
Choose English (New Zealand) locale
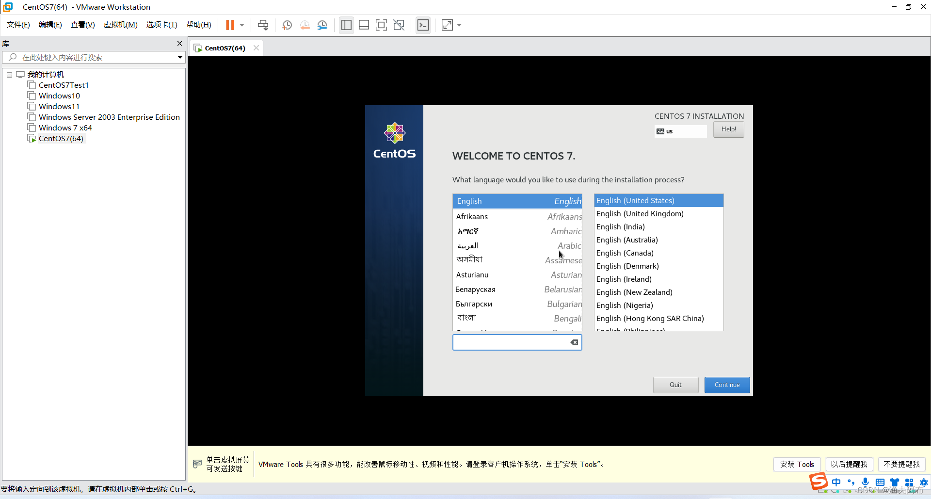tap(658, 292)
